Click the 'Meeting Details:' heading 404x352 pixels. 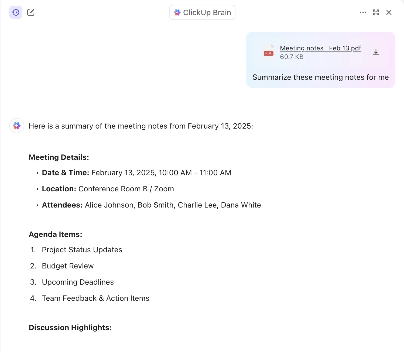(x=59, y=157)
